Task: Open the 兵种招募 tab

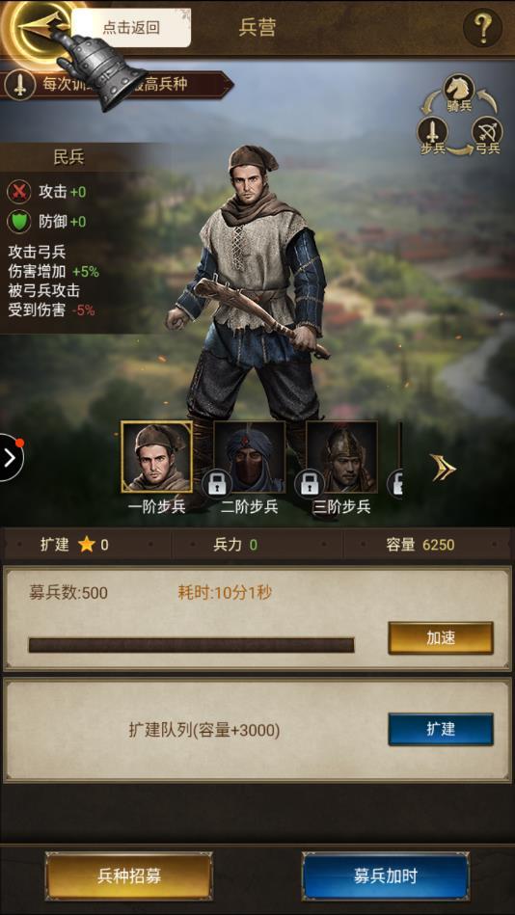Action: click(x=129, y=875)
